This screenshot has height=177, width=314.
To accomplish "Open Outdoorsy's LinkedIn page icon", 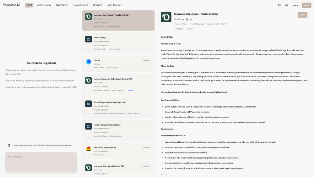I will [x=191, y=19].
